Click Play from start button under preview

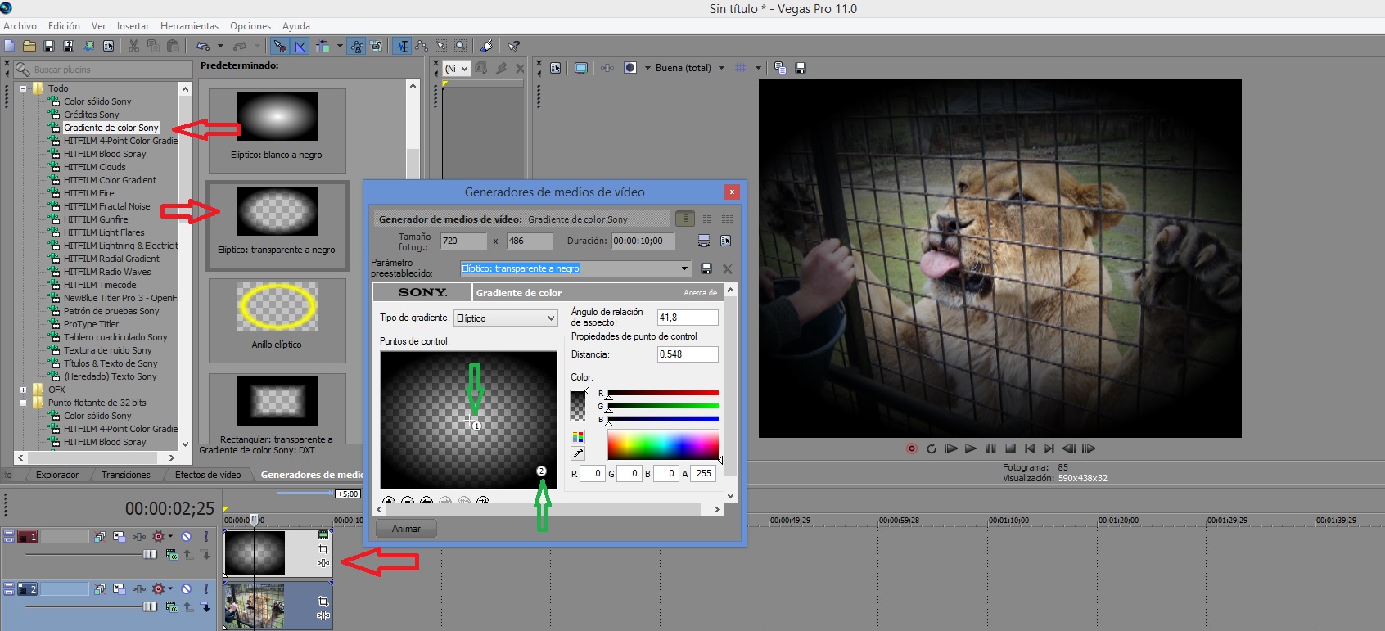pyautogui.click(x=950, y=448)
